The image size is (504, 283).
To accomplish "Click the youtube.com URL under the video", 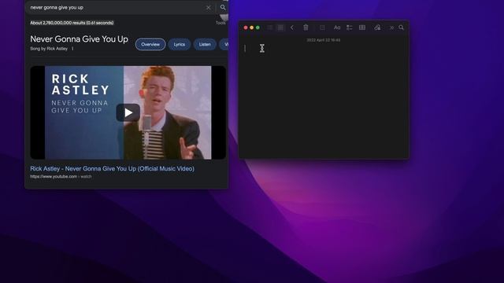I will point(61,176).
